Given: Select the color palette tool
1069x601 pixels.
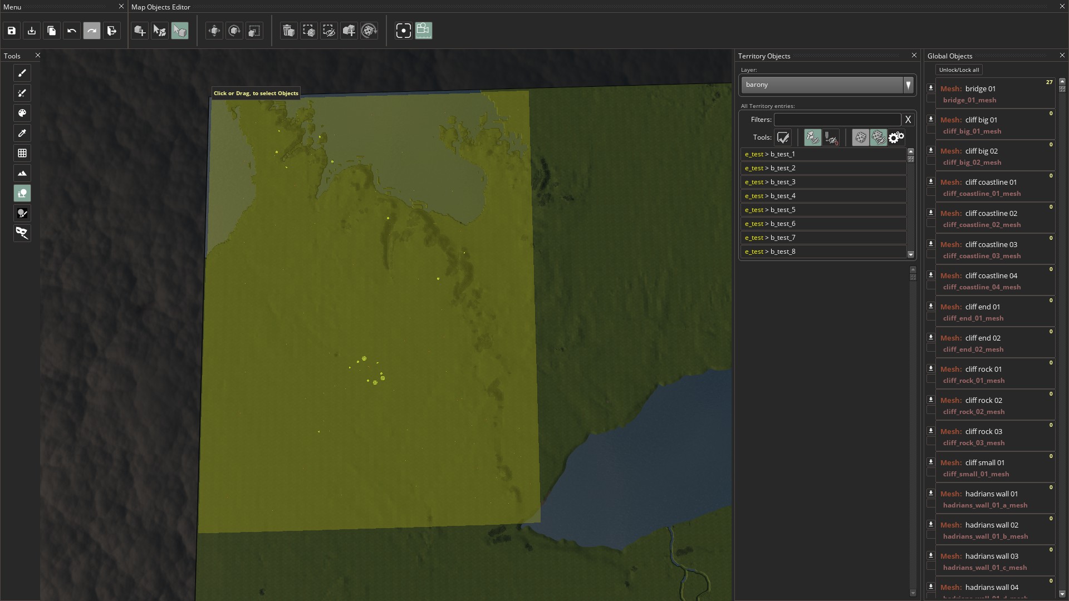Looking at the screenshot, I should (x=22, y=113).
